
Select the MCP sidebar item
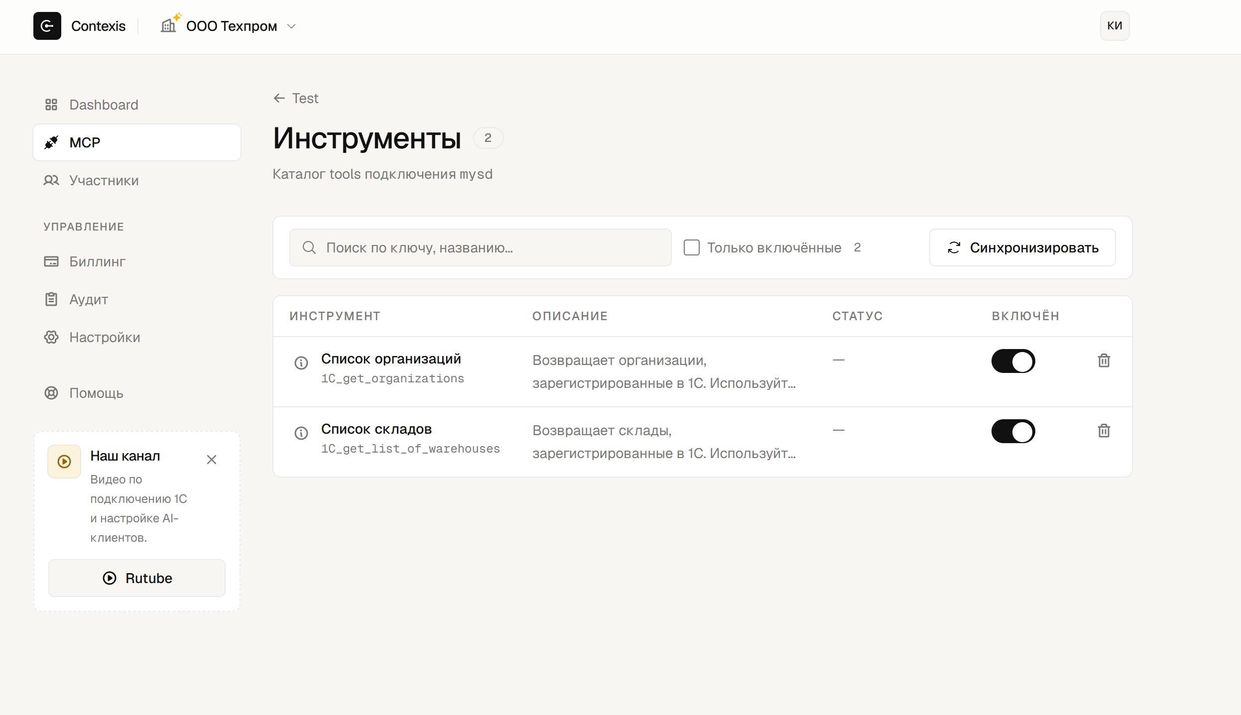coord(137,142)
